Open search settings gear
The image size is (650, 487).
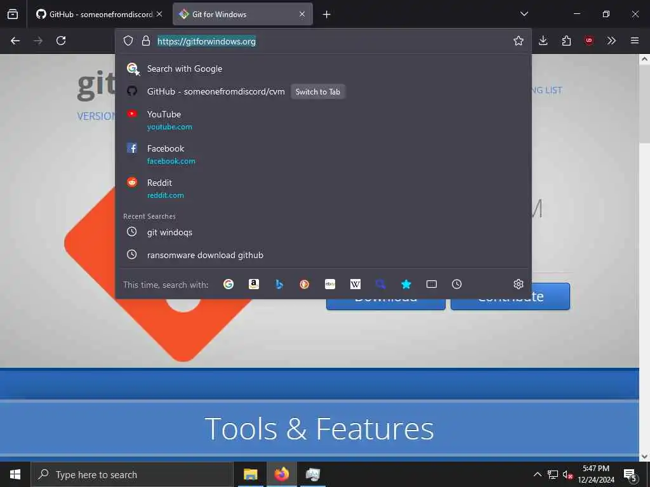518,284
